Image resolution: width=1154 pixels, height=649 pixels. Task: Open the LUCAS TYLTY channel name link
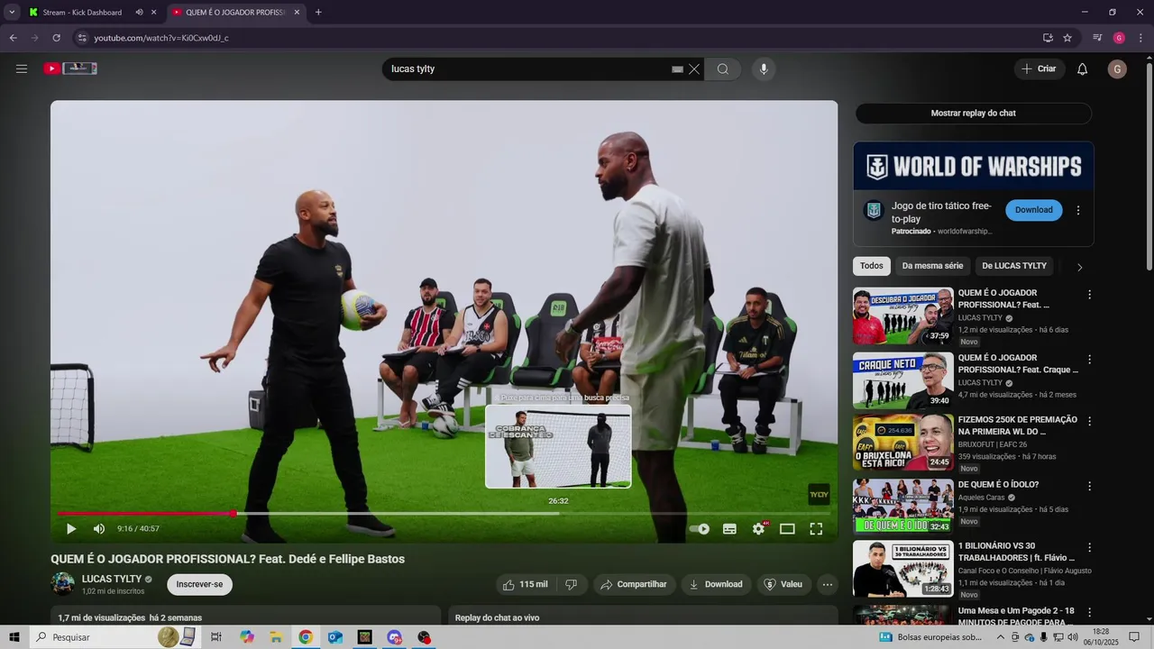112,579
